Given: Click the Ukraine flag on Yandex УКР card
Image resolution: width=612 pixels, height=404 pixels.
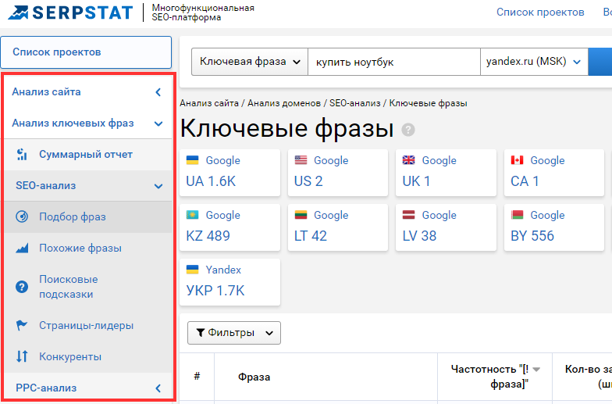Looking at the screenshot, I should click(x=192, y=269).
